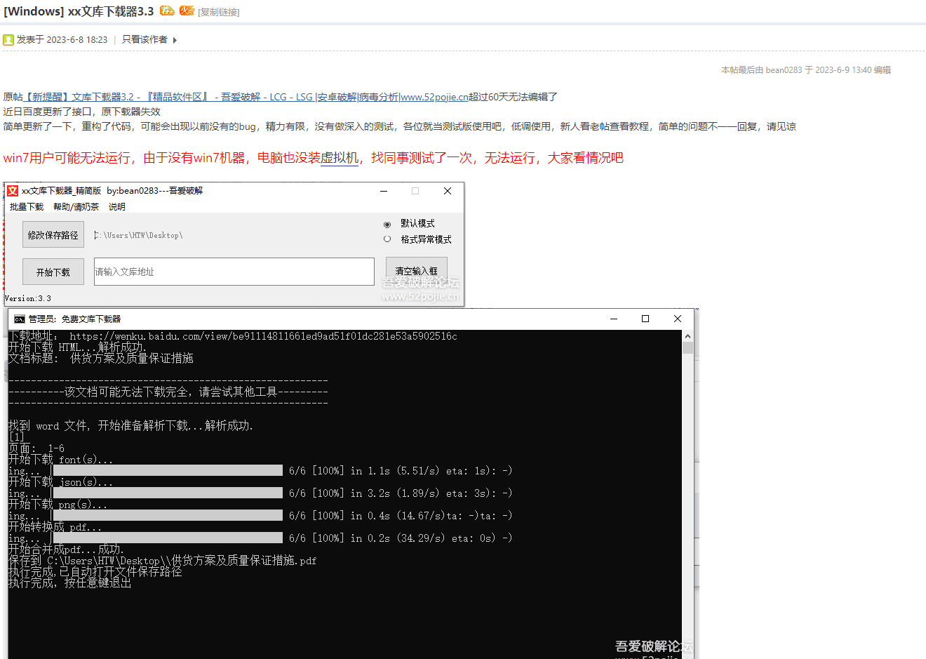Click the cmd icon in the console title bar
Image resolution: width=926 pixels, height=659 pixels.
click(x=20, y=319)
